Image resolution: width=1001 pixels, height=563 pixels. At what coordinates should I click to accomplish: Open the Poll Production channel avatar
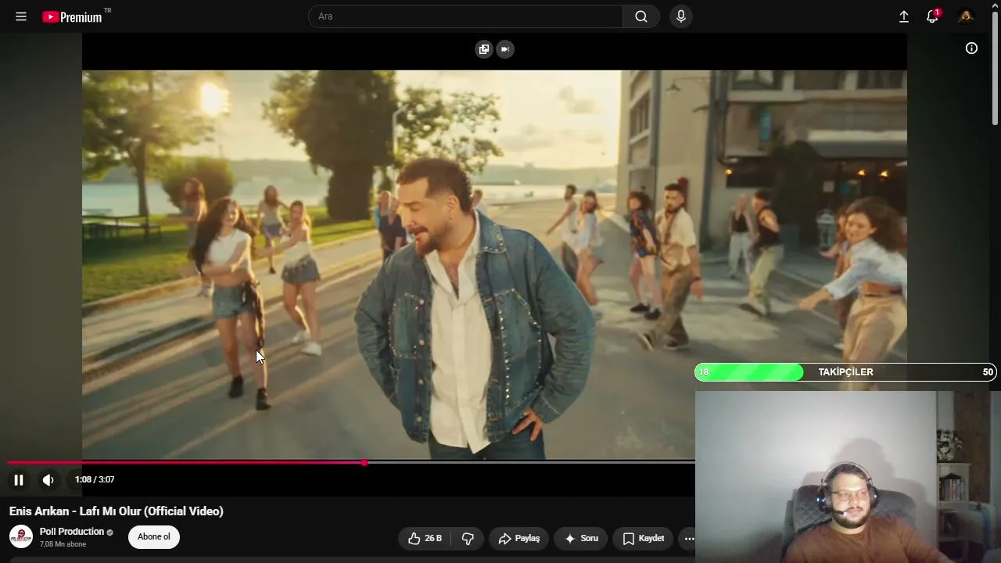(21, 537)
